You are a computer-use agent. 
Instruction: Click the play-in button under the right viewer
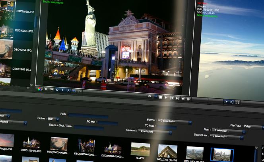click(x=226, y=101)
